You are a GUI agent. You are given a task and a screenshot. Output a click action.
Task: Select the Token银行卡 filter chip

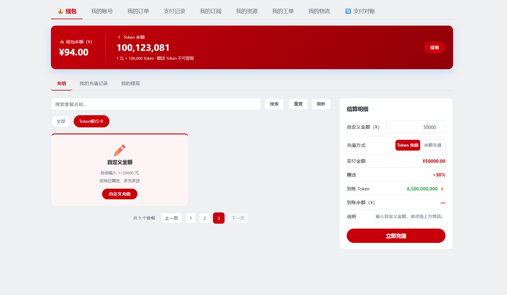coord(91,121)
